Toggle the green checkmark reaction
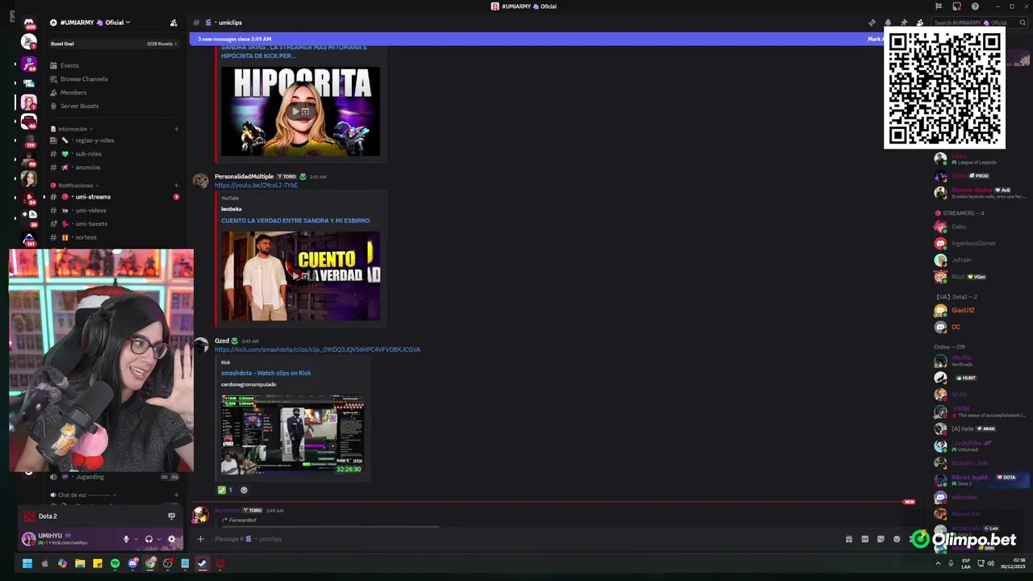The width and height of the screenshot is (1033, 581). click(x=225, y=490)
